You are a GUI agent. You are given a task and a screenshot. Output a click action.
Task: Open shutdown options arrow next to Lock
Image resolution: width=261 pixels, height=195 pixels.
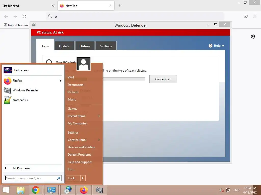(x=83, y=178)
